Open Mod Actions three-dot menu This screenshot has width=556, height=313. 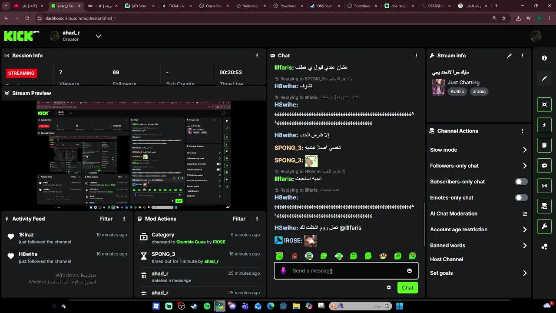coord(257,219)
